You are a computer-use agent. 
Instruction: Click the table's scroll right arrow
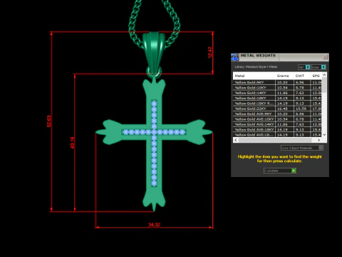point(319,140)
